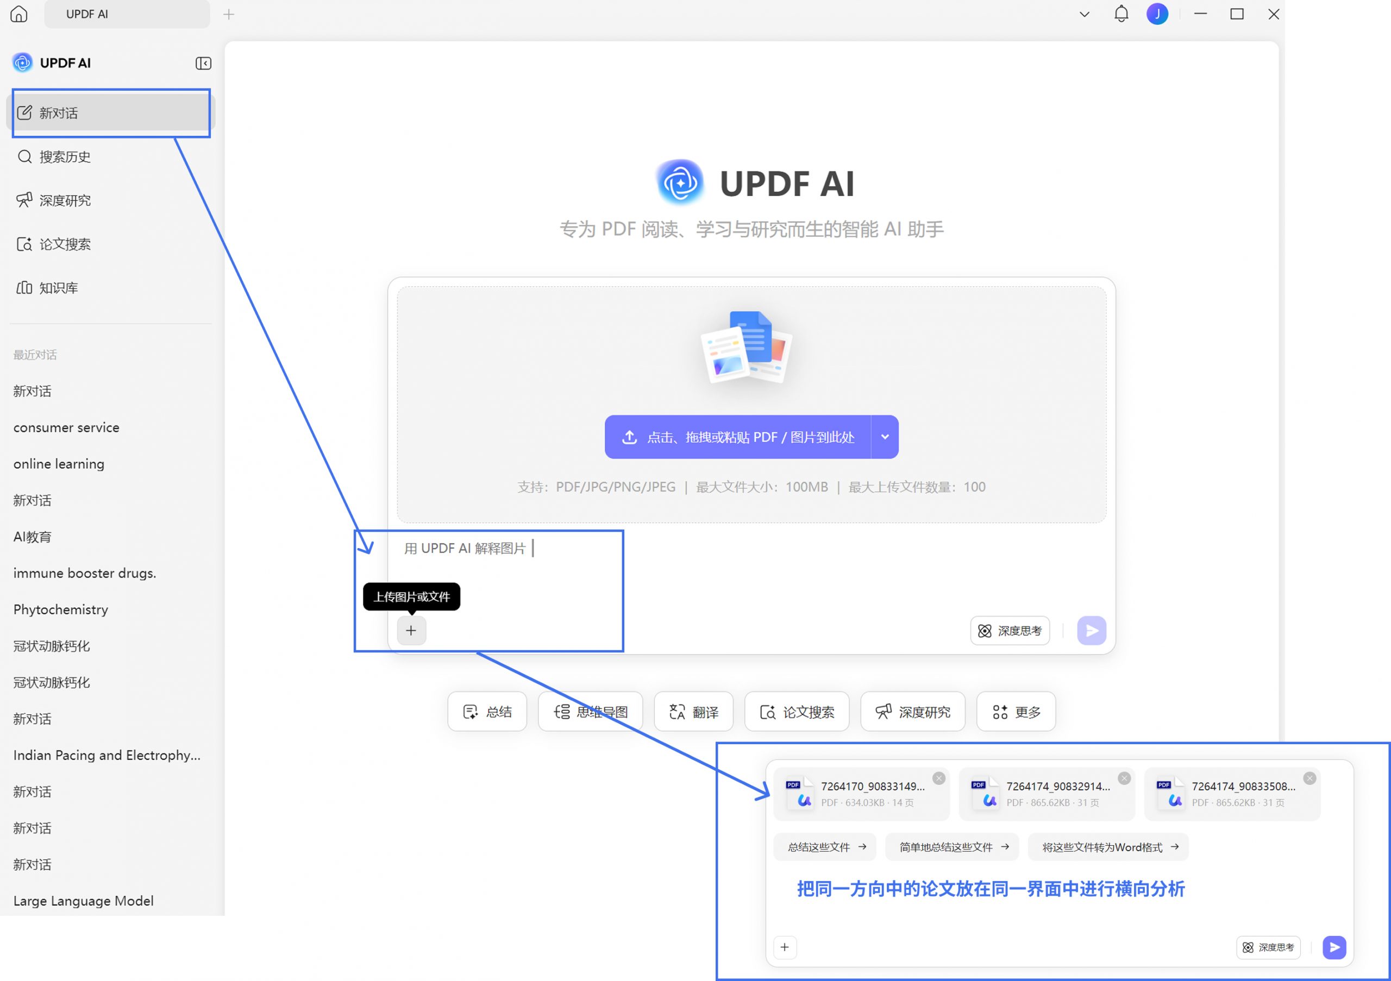1391x981 pixels.
Task: Expand the title bar dropdown chevron
Action: [1085, 15]
